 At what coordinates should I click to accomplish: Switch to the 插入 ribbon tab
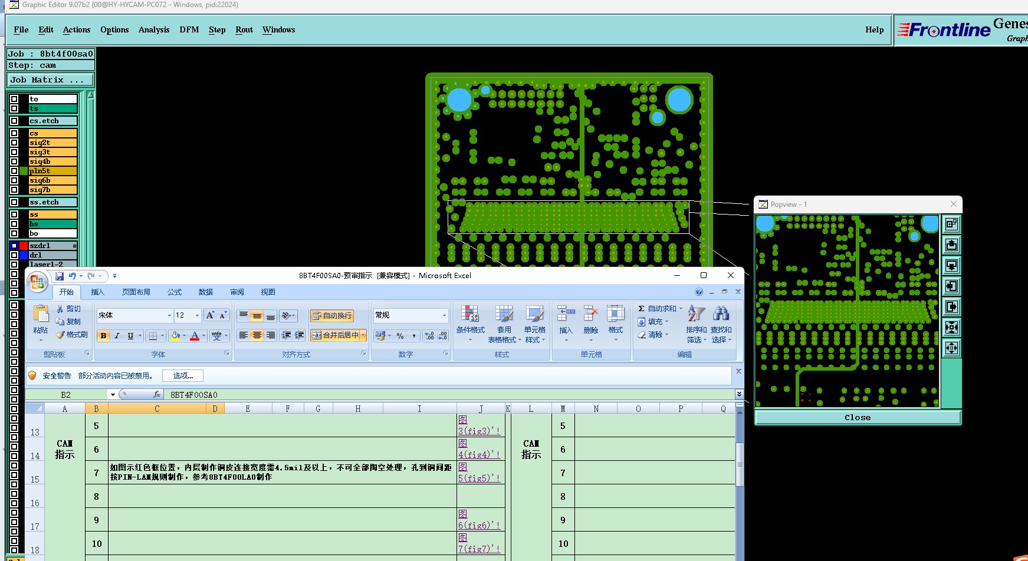tap(97, 292)
